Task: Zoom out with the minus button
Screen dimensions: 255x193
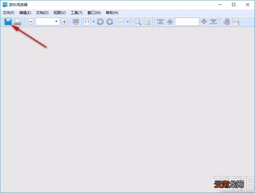Action: 30,22
